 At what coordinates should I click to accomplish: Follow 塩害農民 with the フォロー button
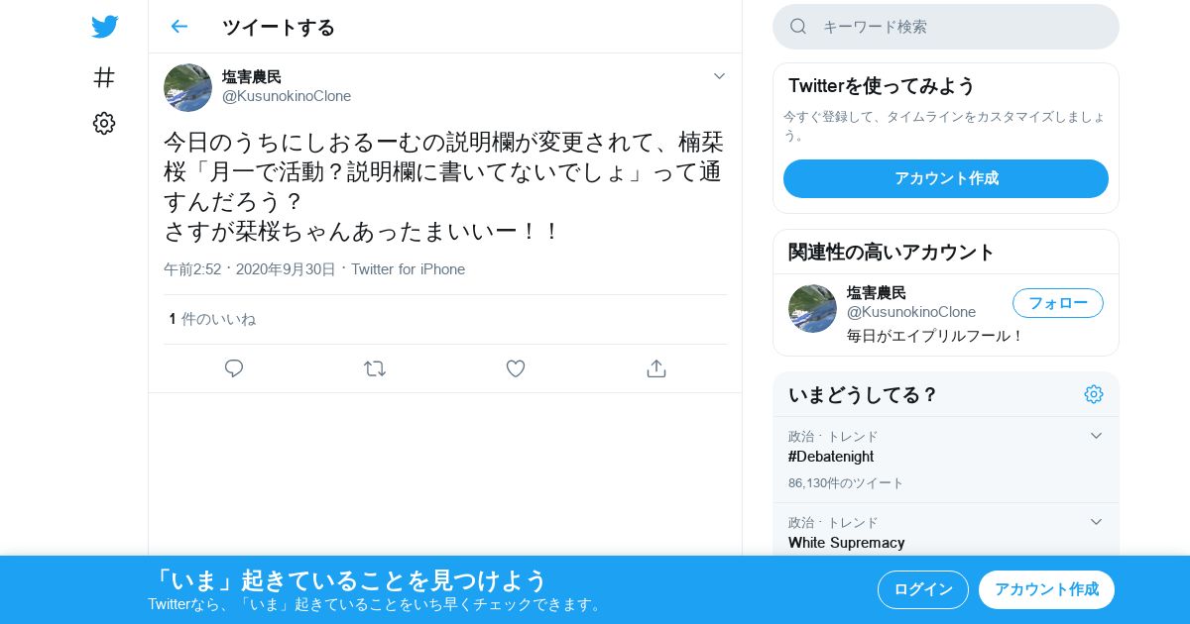(x=1058, y=303)
